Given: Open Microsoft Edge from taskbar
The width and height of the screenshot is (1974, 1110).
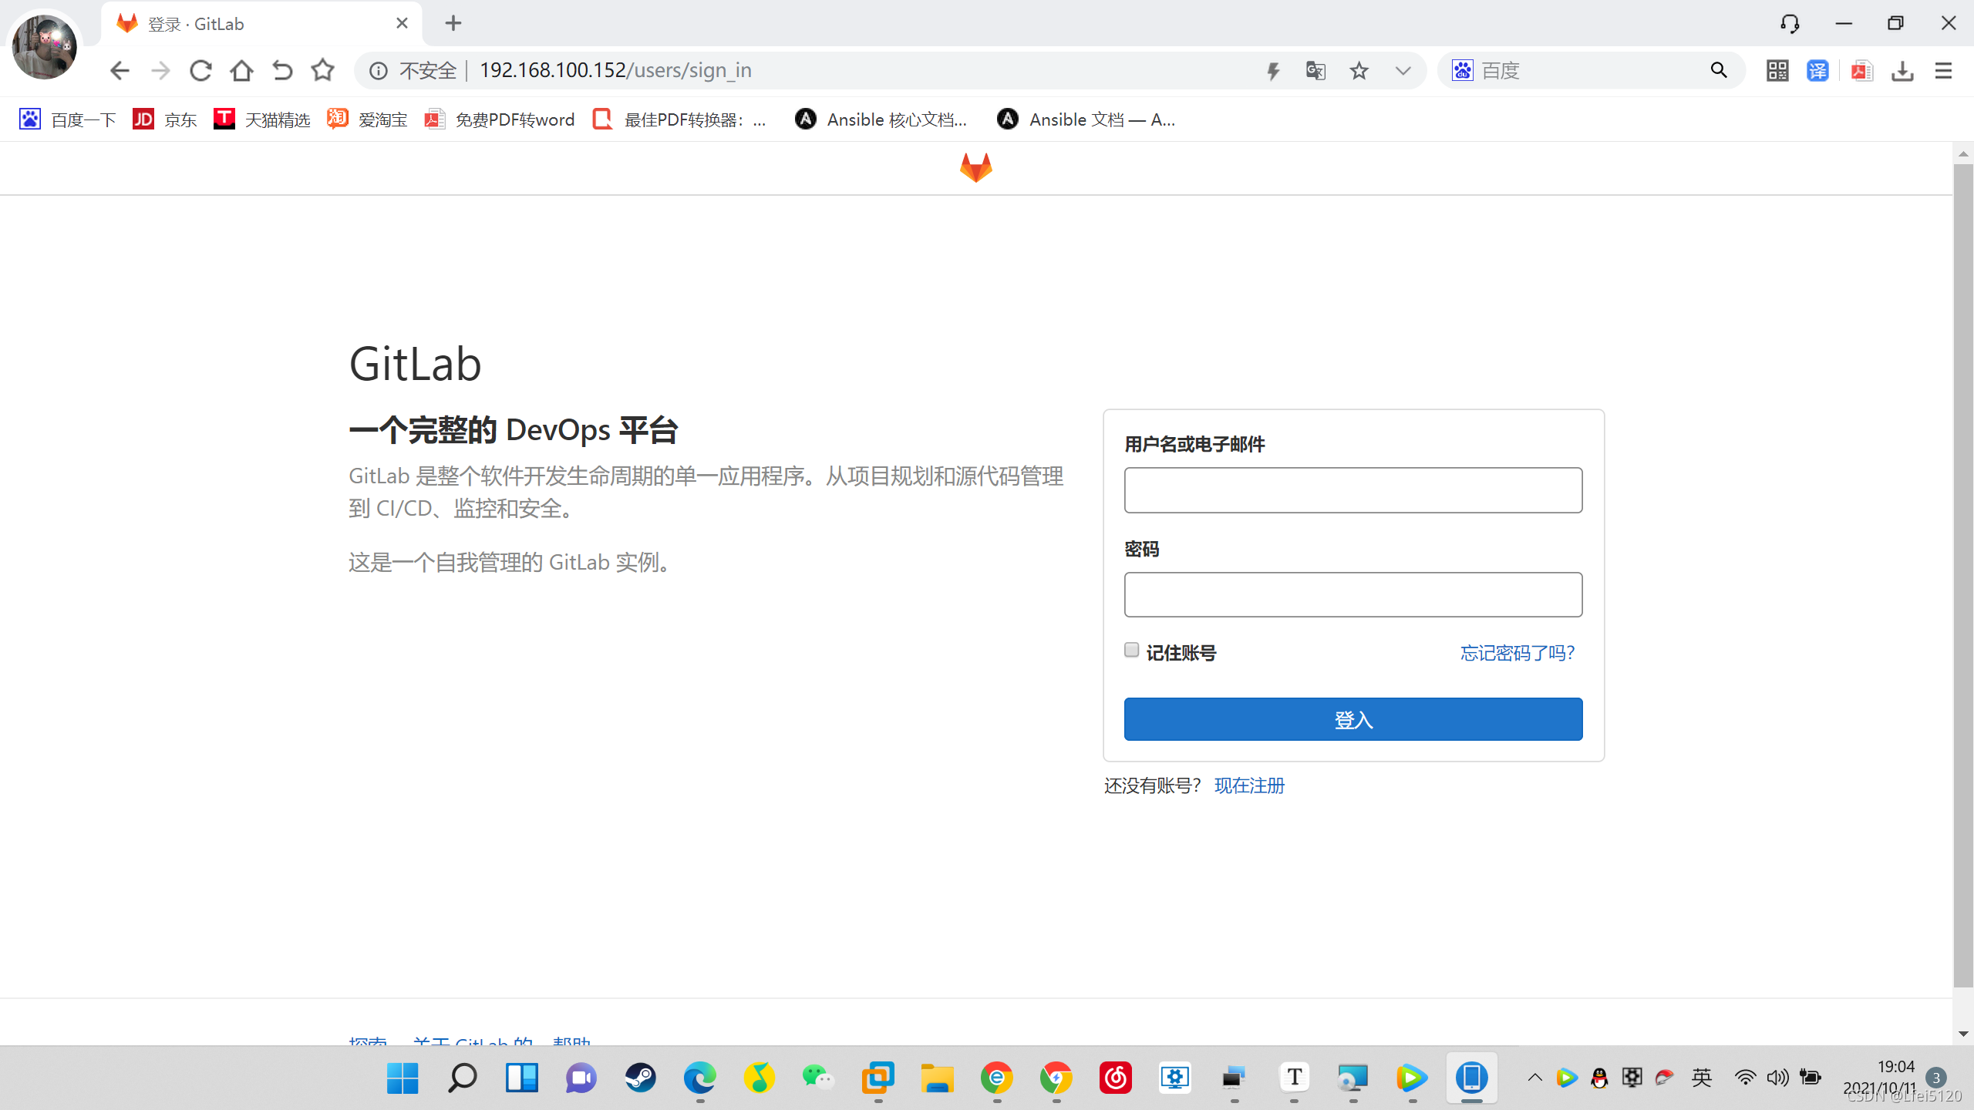Looking at the screenshot, I should tap(699, 1078).
